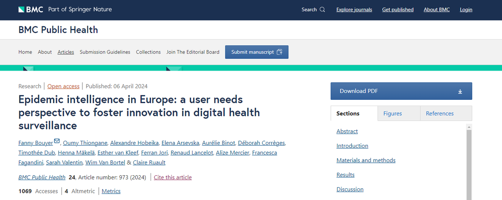Click 'Published: 06 April 2024' text

tap(117, 86)
